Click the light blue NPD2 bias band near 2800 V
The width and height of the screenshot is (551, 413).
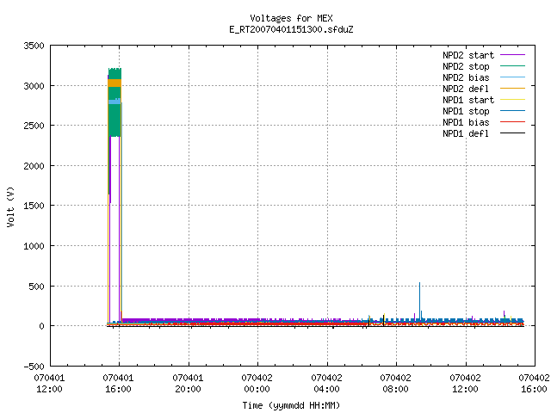115,102
